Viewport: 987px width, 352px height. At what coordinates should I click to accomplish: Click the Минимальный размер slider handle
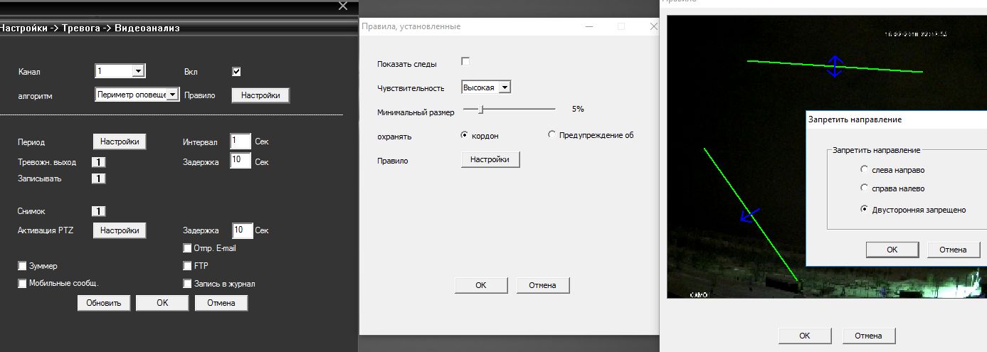click(x=481, y=110)
